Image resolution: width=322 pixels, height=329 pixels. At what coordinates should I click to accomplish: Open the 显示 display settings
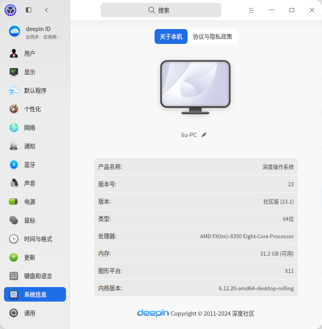[x=35, y=72]
